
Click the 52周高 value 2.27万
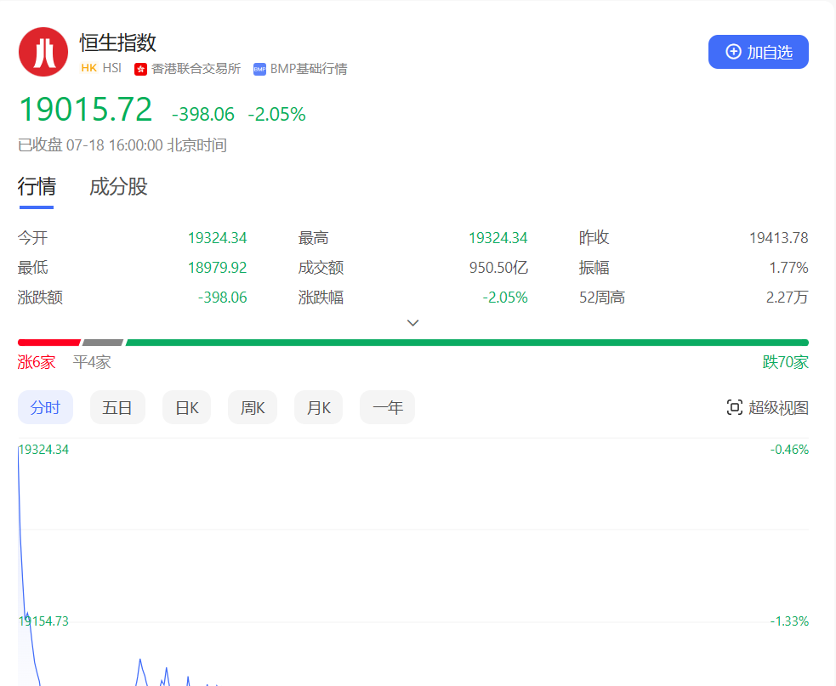coord(788,298)
